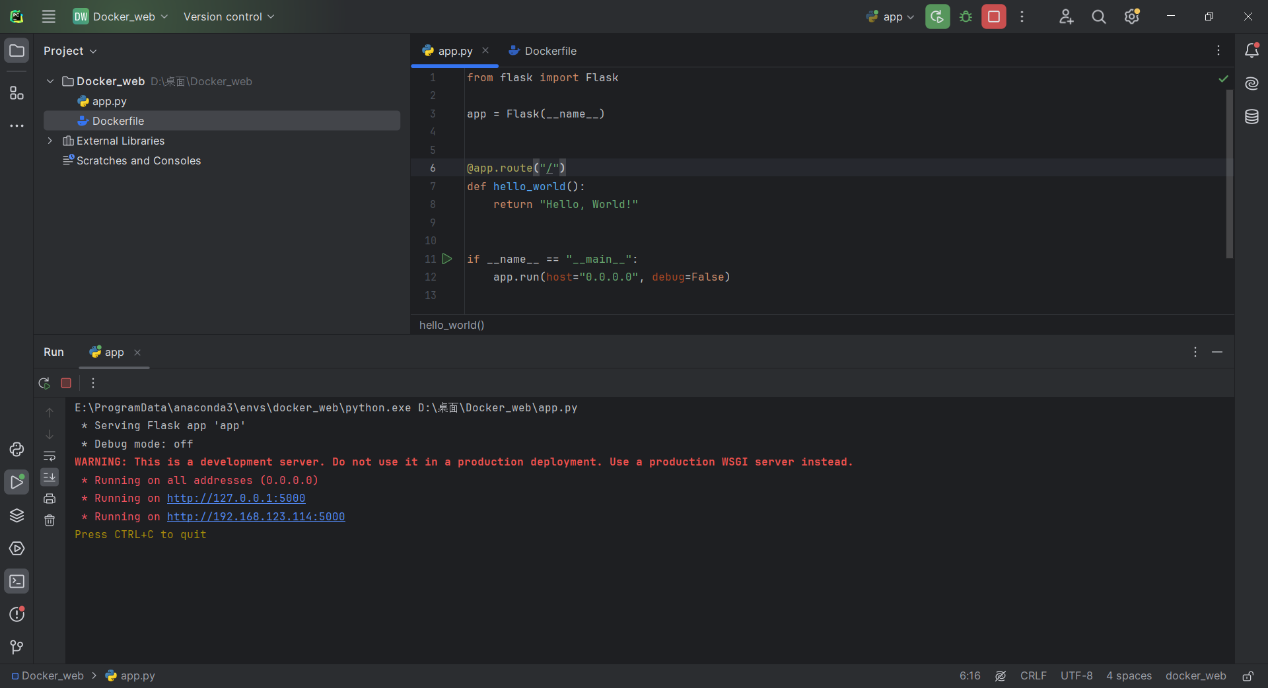
Task: Open the Python Packages tool window
Action: [x=17, y=515]
